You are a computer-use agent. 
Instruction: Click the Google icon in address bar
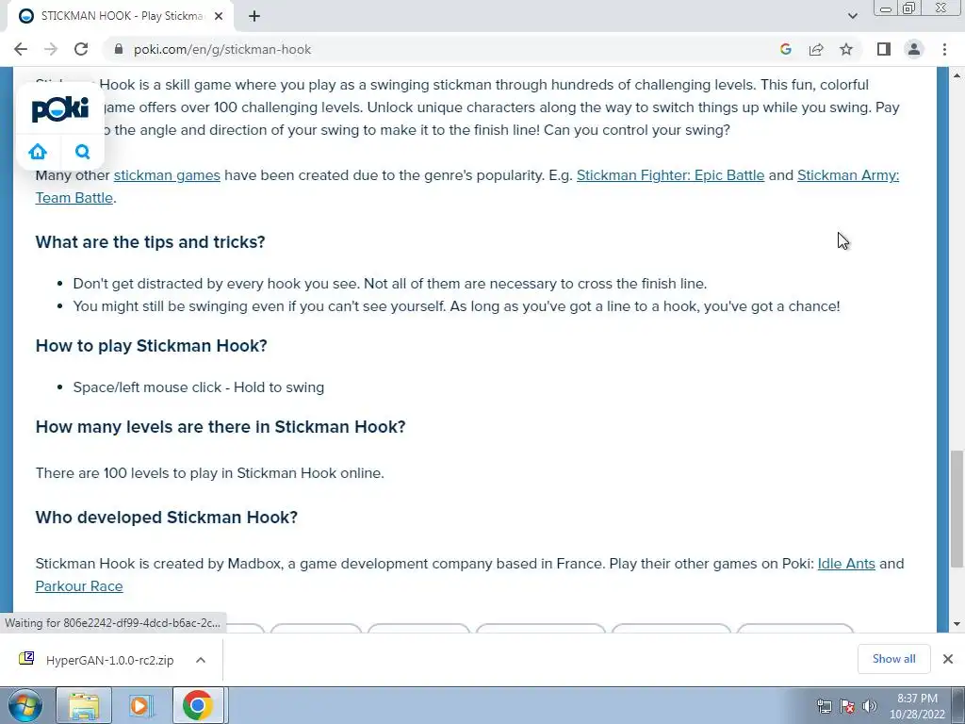point(785,49)
